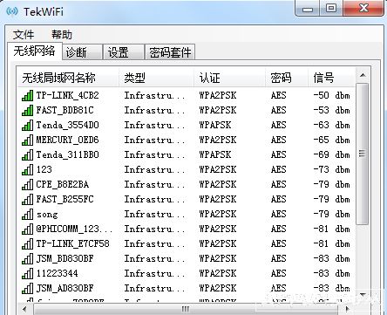
Task: Click signal icon next to MERCURY_0ED6
Action: click(27, 140)
